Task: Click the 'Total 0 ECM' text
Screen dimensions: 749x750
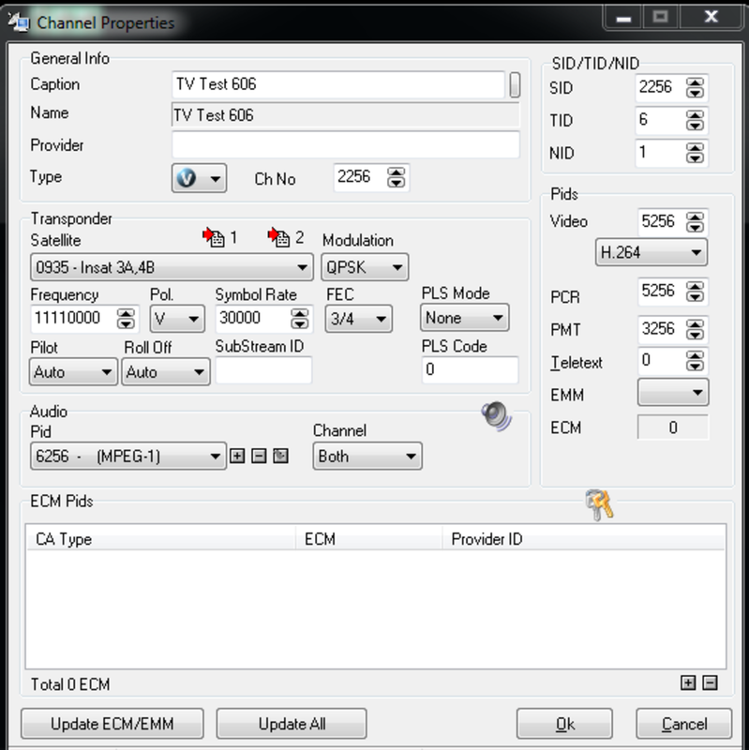Action: [70, 684]
